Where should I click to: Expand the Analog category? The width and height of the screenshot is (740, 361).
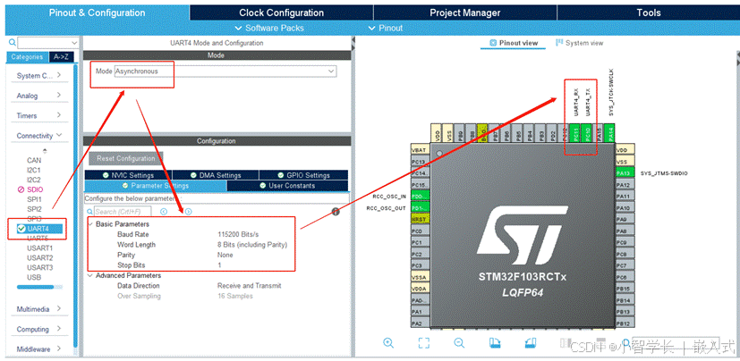point(38,96)
